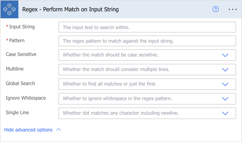Image resolution: width=242 pixels, height=142 pixels.
Task: Click the 'Pattern' field label
Action: [x=17, y=41]
